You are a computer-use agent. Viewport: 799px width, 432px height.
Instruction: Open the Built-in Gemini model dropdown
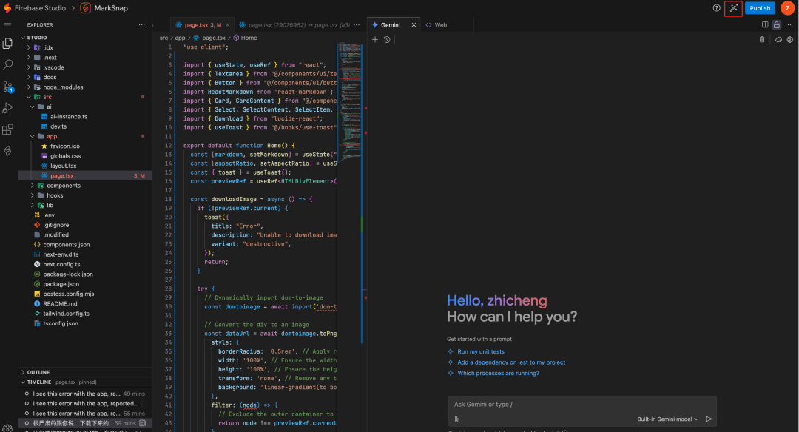(666, 418)
